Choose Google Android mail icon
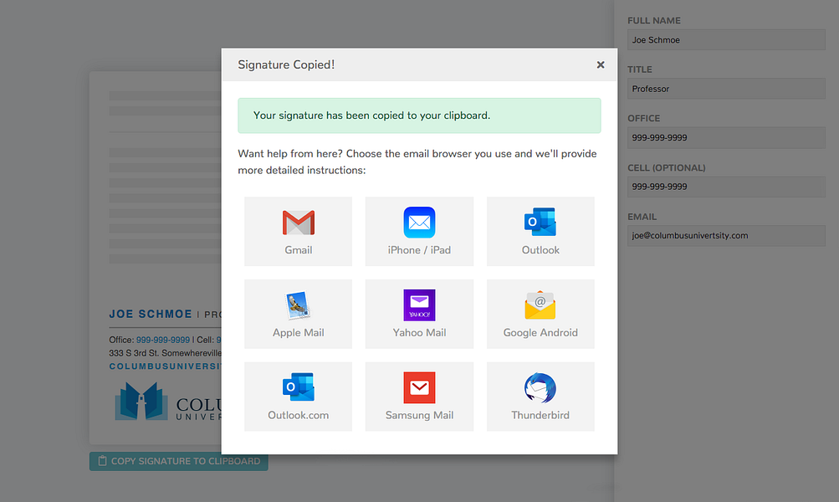The image size is (839, 502). 540,314
